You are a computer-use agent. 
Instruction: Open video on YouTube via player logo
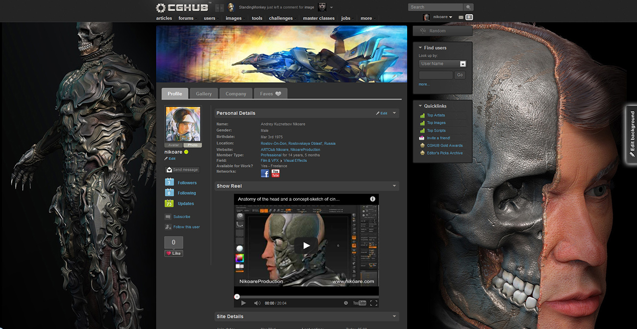pos(360,303)
